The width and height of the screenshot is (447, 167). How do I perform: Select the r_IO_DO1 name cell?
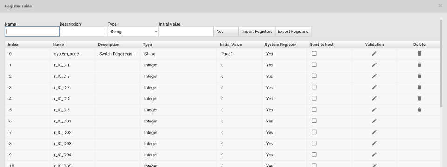73,121
